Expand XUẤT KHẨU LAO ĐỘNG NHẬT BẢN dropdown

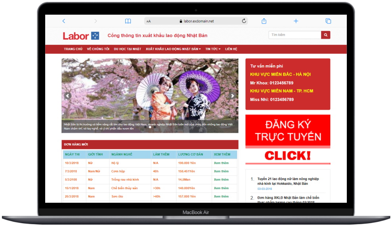173,49
